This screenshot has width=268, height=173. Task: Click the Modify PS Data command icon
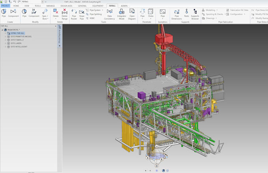coord(253,14)
